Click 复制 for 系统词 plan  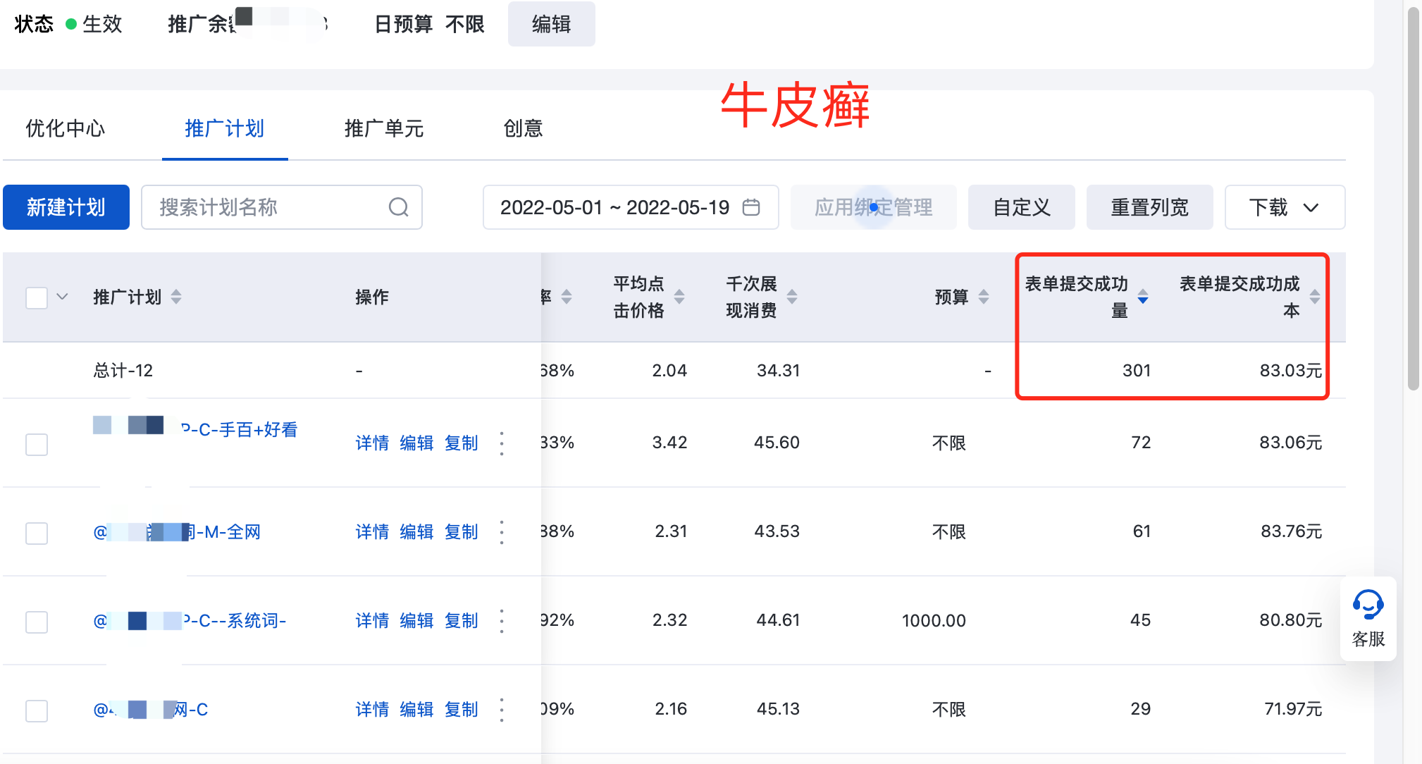tap(461, 621)
